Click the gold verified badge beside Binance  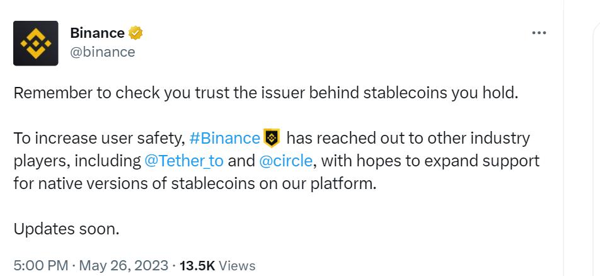pyautogui.click(x=136, y=33)
